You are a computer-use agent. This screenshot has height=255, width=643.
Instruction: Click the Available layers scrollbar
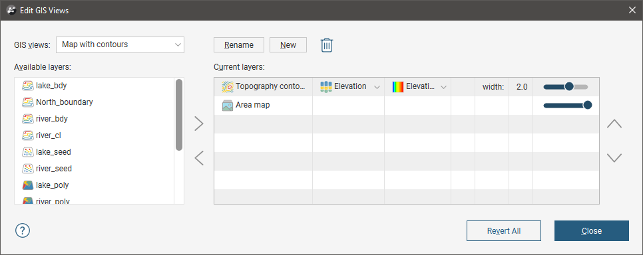(179, 115)
